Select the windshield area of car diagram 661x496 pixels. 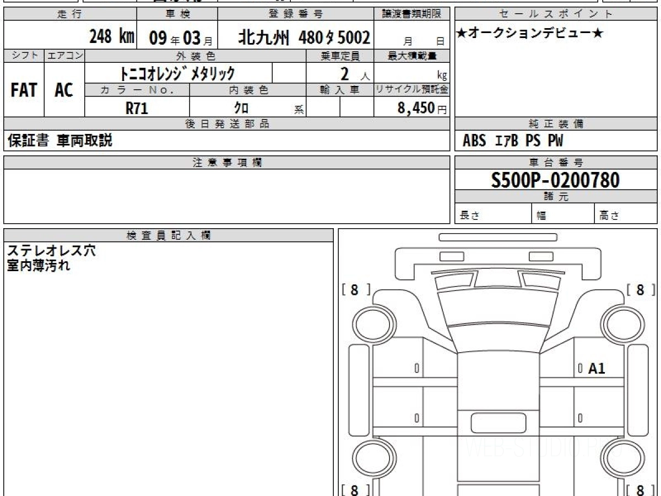pos(498,308)
